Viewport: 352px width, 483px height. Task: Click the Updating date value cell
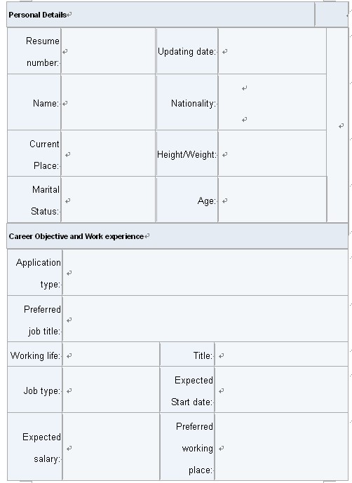point(272,51)
